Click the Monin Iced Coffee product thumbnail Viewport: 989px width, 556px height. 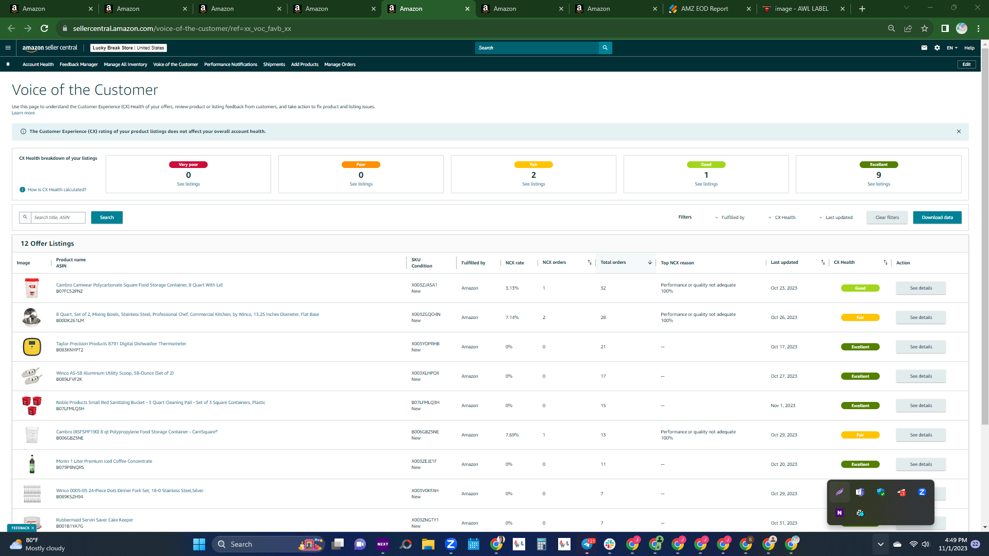pos(32,464)
